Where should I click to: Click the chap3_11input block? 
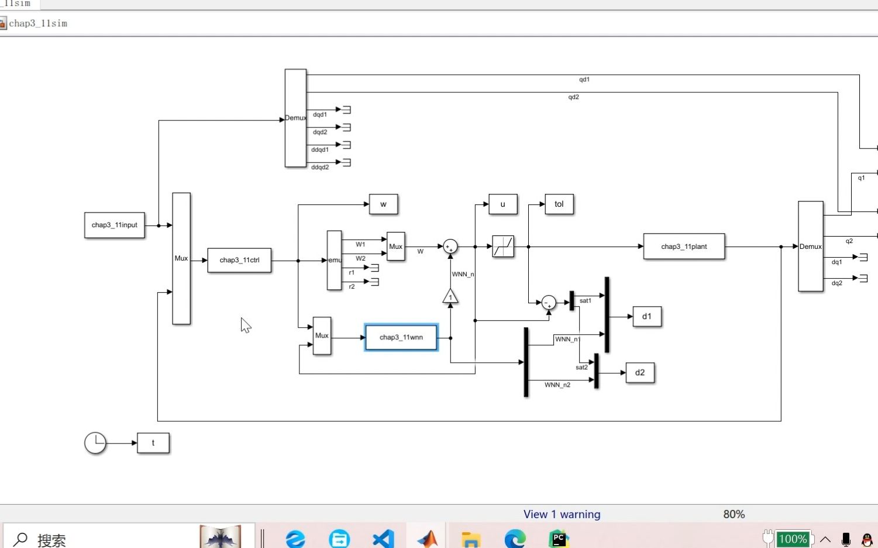point(115,225)
